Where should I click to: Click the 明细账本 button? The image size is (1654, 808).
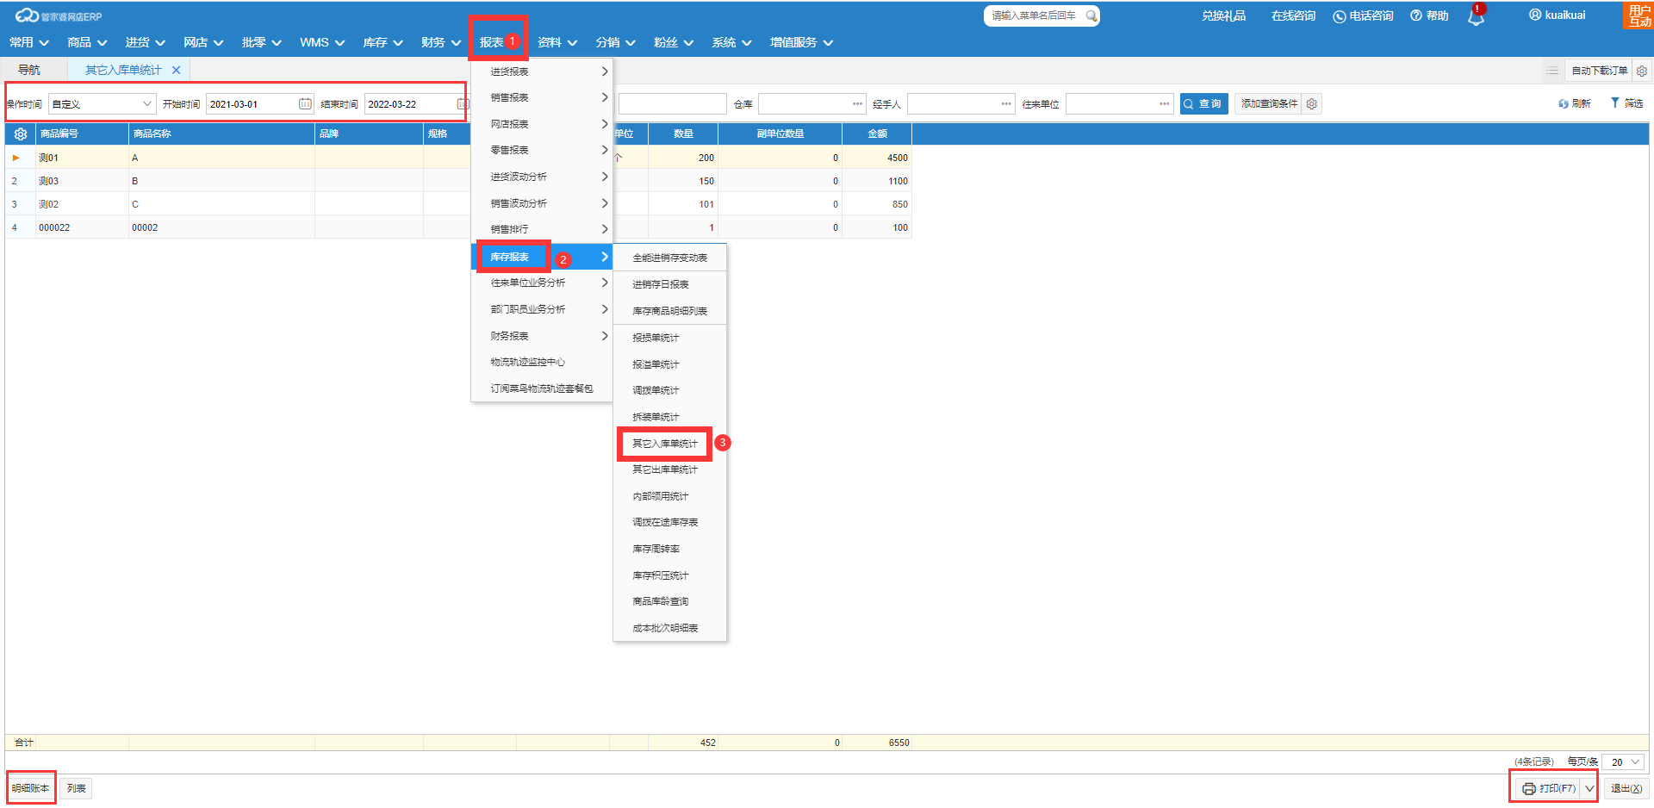tap(31, 789)
